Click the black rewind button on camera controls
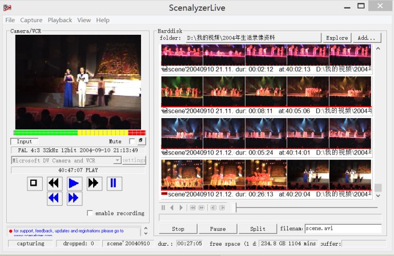The width and height of the screenshot is (394, 256). coord(54,184)
